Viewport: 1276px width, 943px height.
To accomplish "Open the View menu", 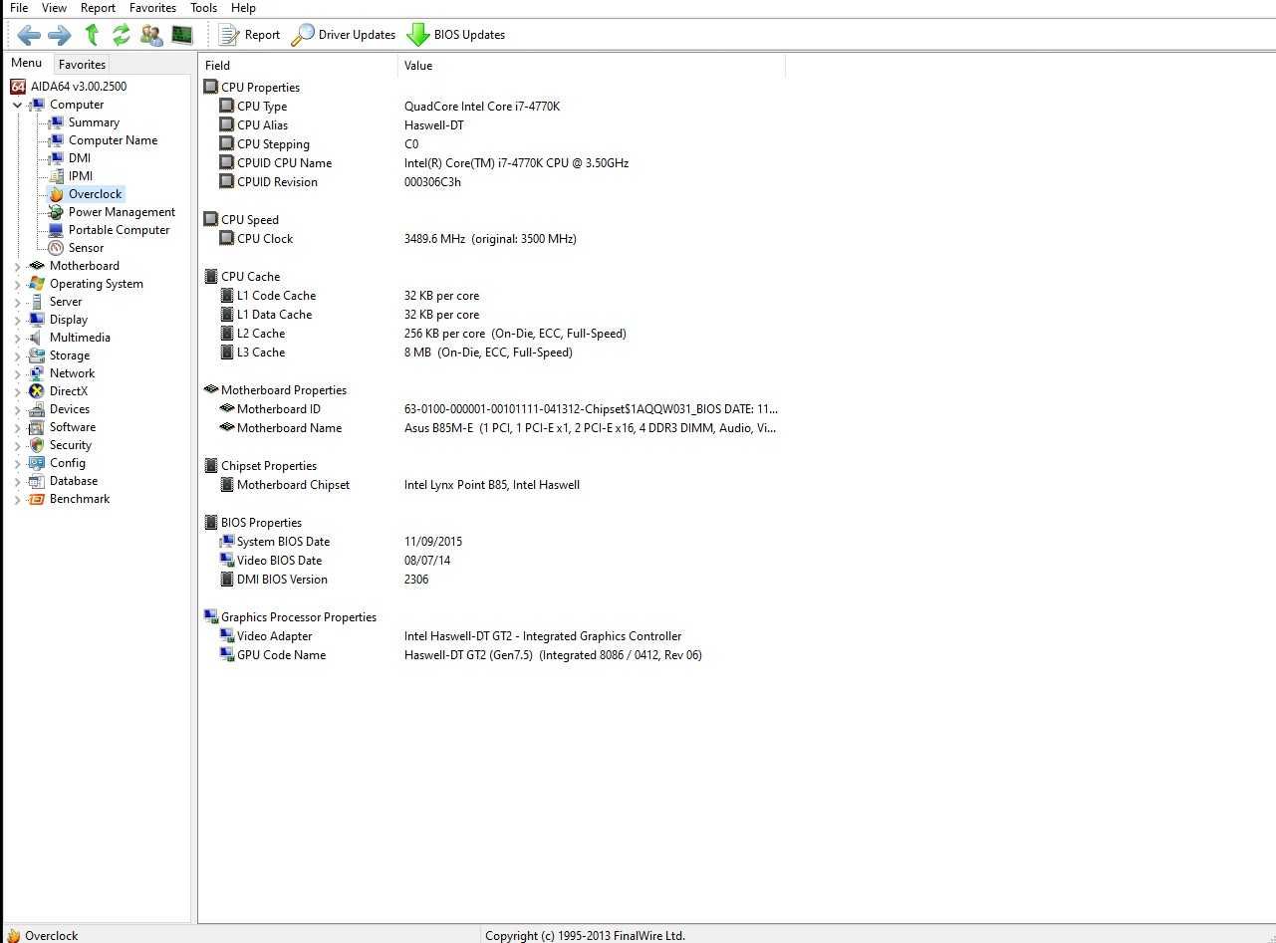I will tap(55, 8).
